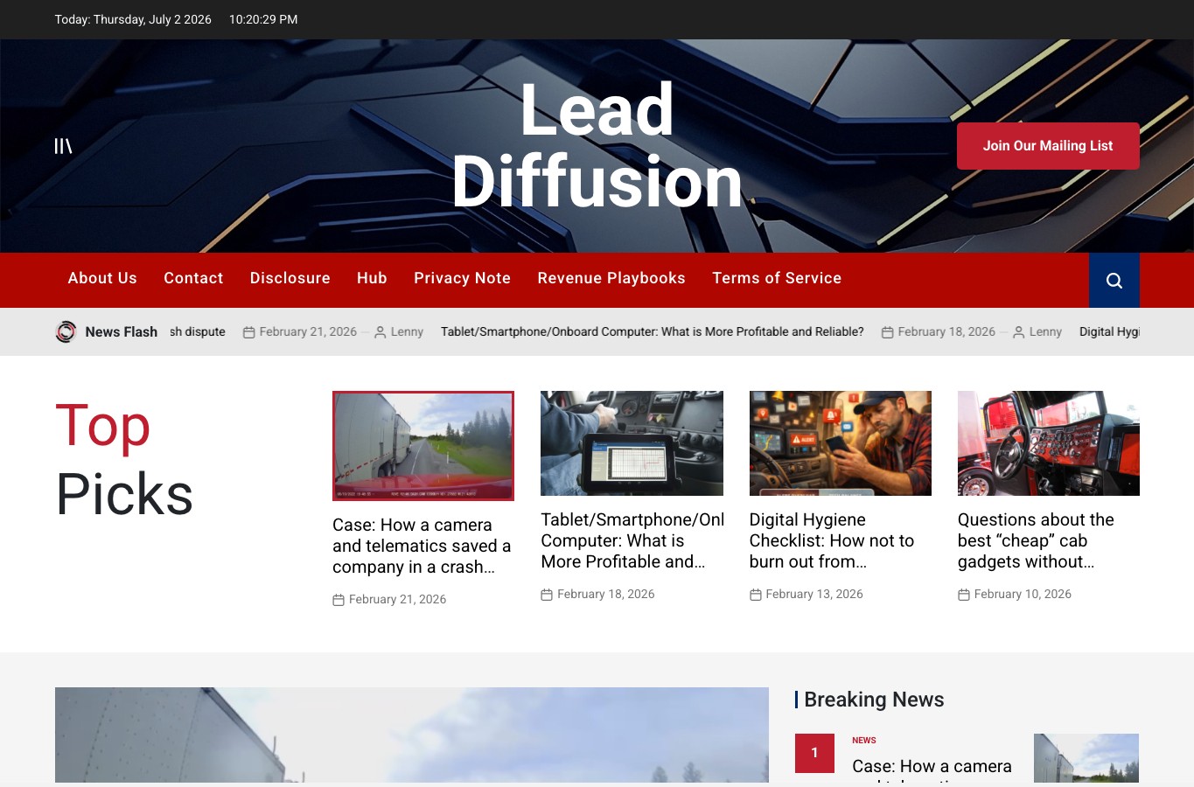Image resolution: width=1194 pixels, height=787 pixels.
Task: Click February 21, 2026 date in ticker
Action: pos(308,332)
